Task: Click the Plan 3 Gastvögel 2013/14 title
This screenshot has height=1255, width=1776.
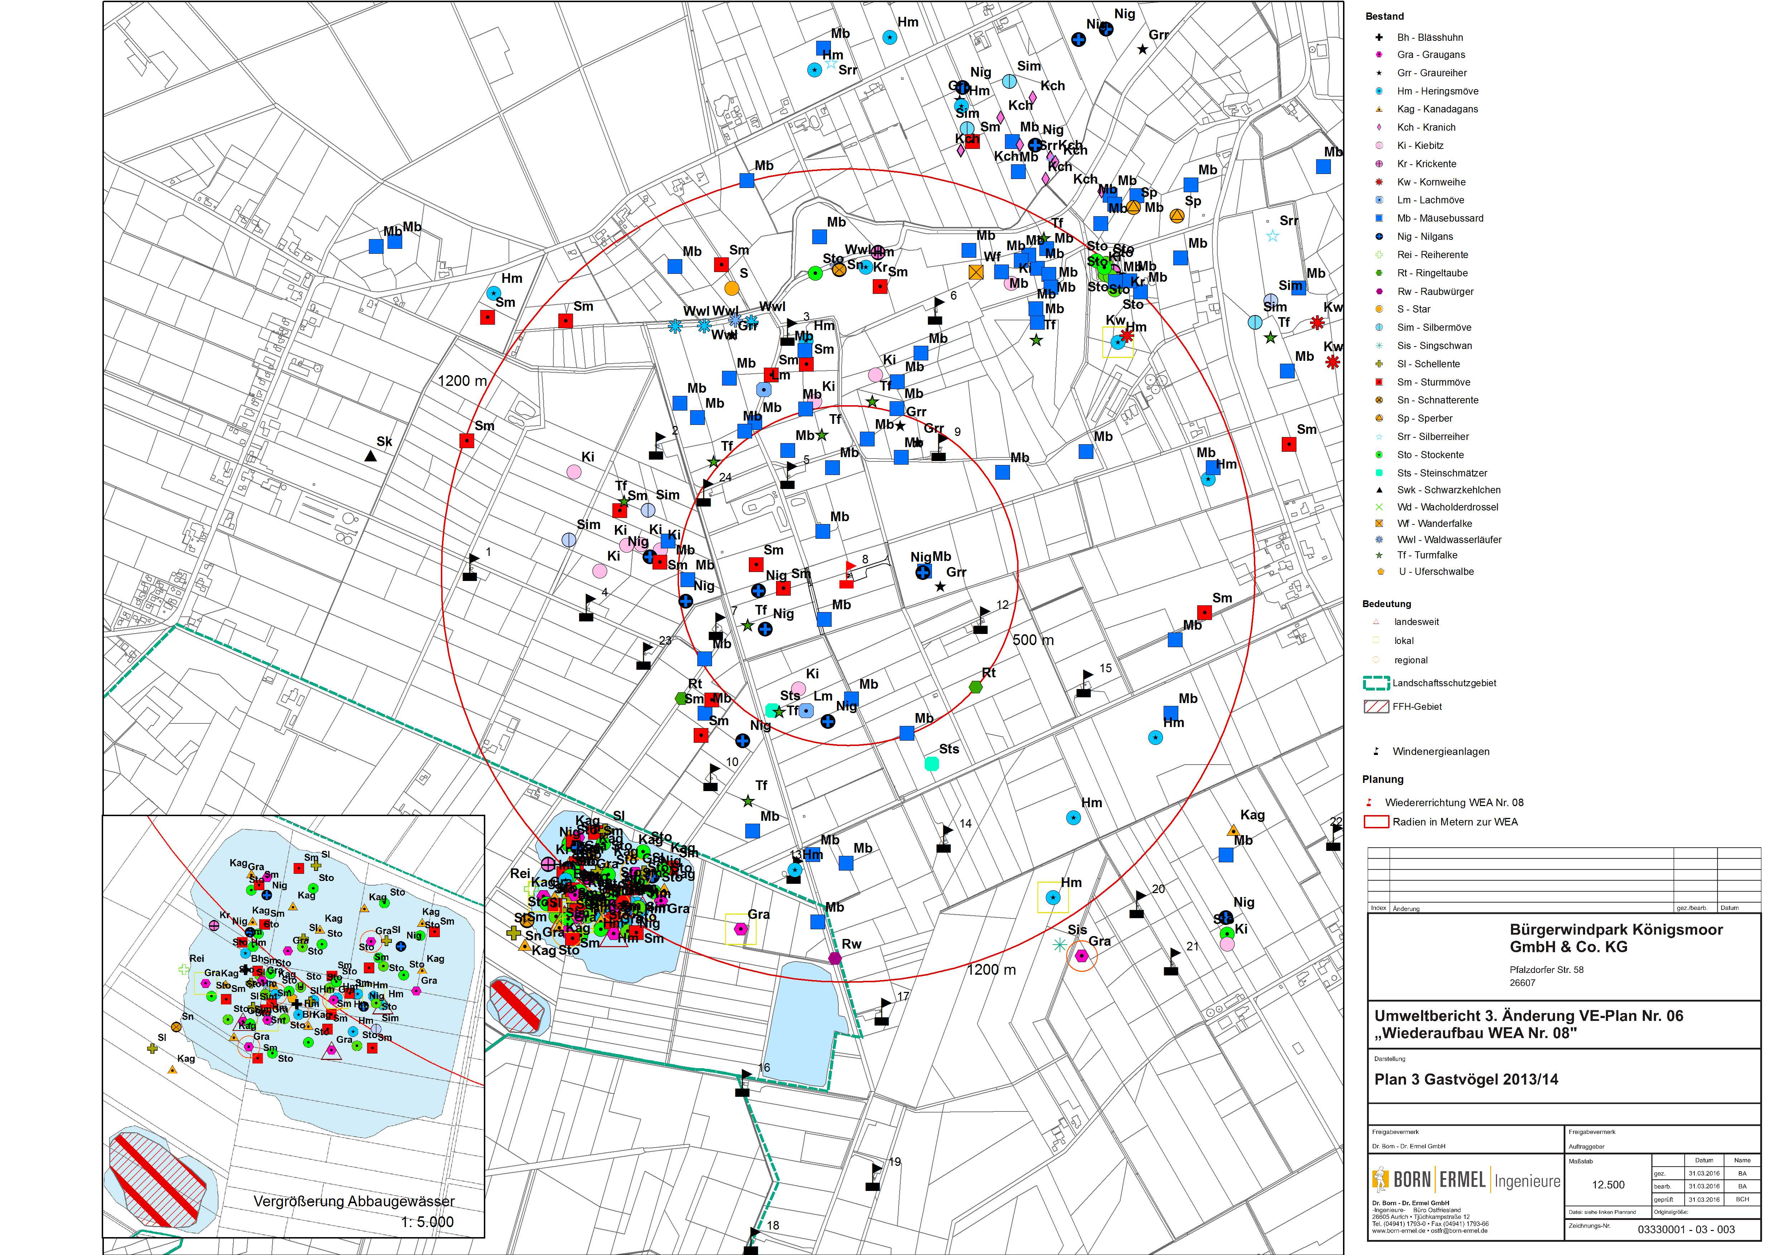Action: pyautogui.click(x=1466, y=1080)
